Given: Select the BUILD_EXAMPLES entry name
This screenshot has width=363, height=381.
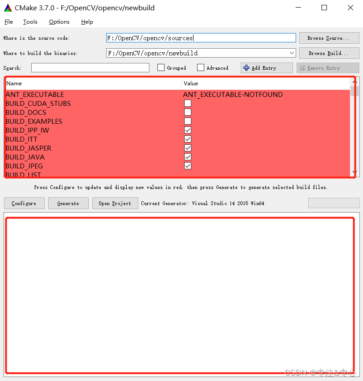Looking at the screenshot, I should pos(34,121).
